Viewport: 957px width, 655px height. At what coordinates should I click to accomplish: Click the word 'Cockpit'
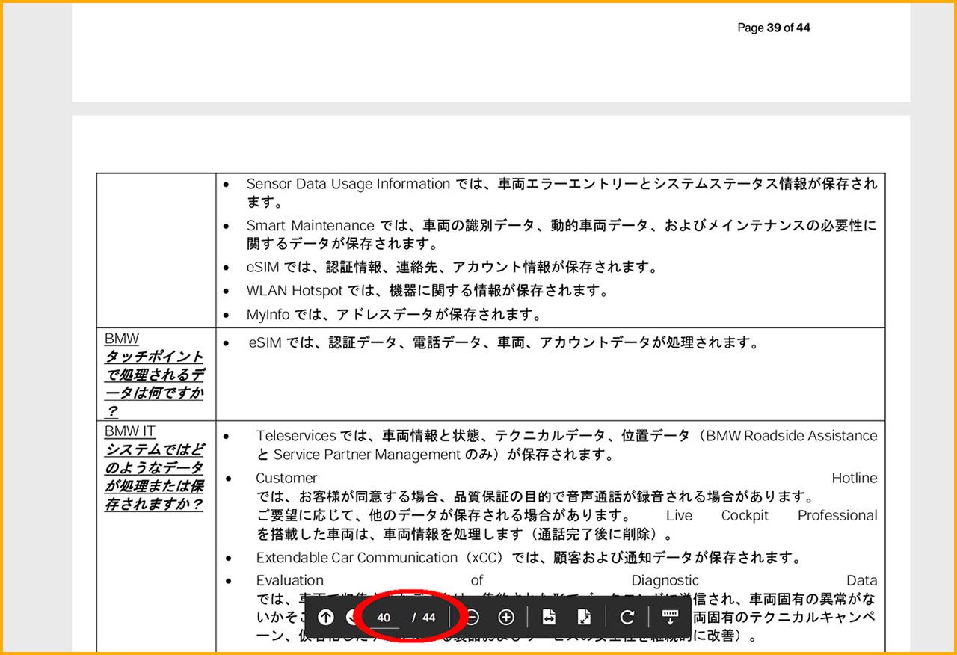[x=745, y=515]
